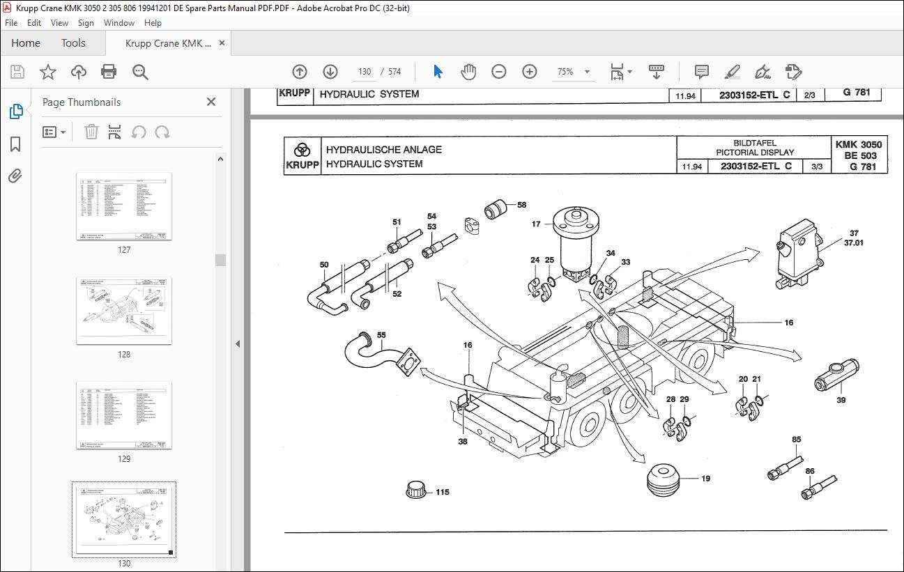
Task: Click part label 58 in the drawing
Action: (x=522, y=206)
